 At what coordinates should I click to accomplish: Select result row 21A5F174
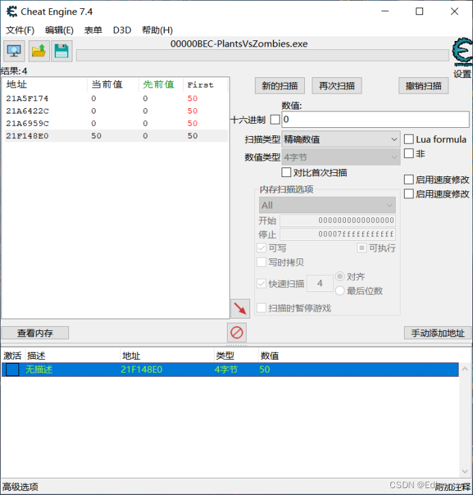coord(116,98)
